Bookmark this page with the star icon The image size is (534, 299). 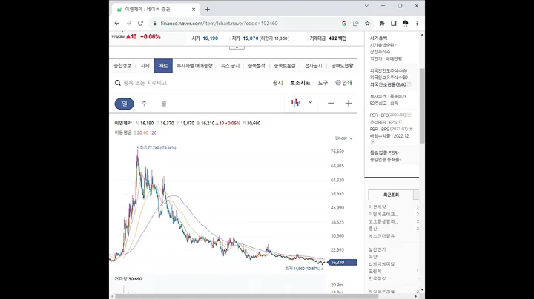coord(367,24)
